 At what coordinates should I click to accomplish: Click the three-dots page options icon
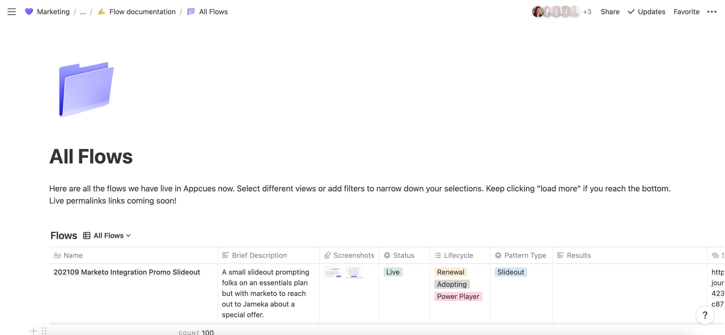(x=712, y=11)
